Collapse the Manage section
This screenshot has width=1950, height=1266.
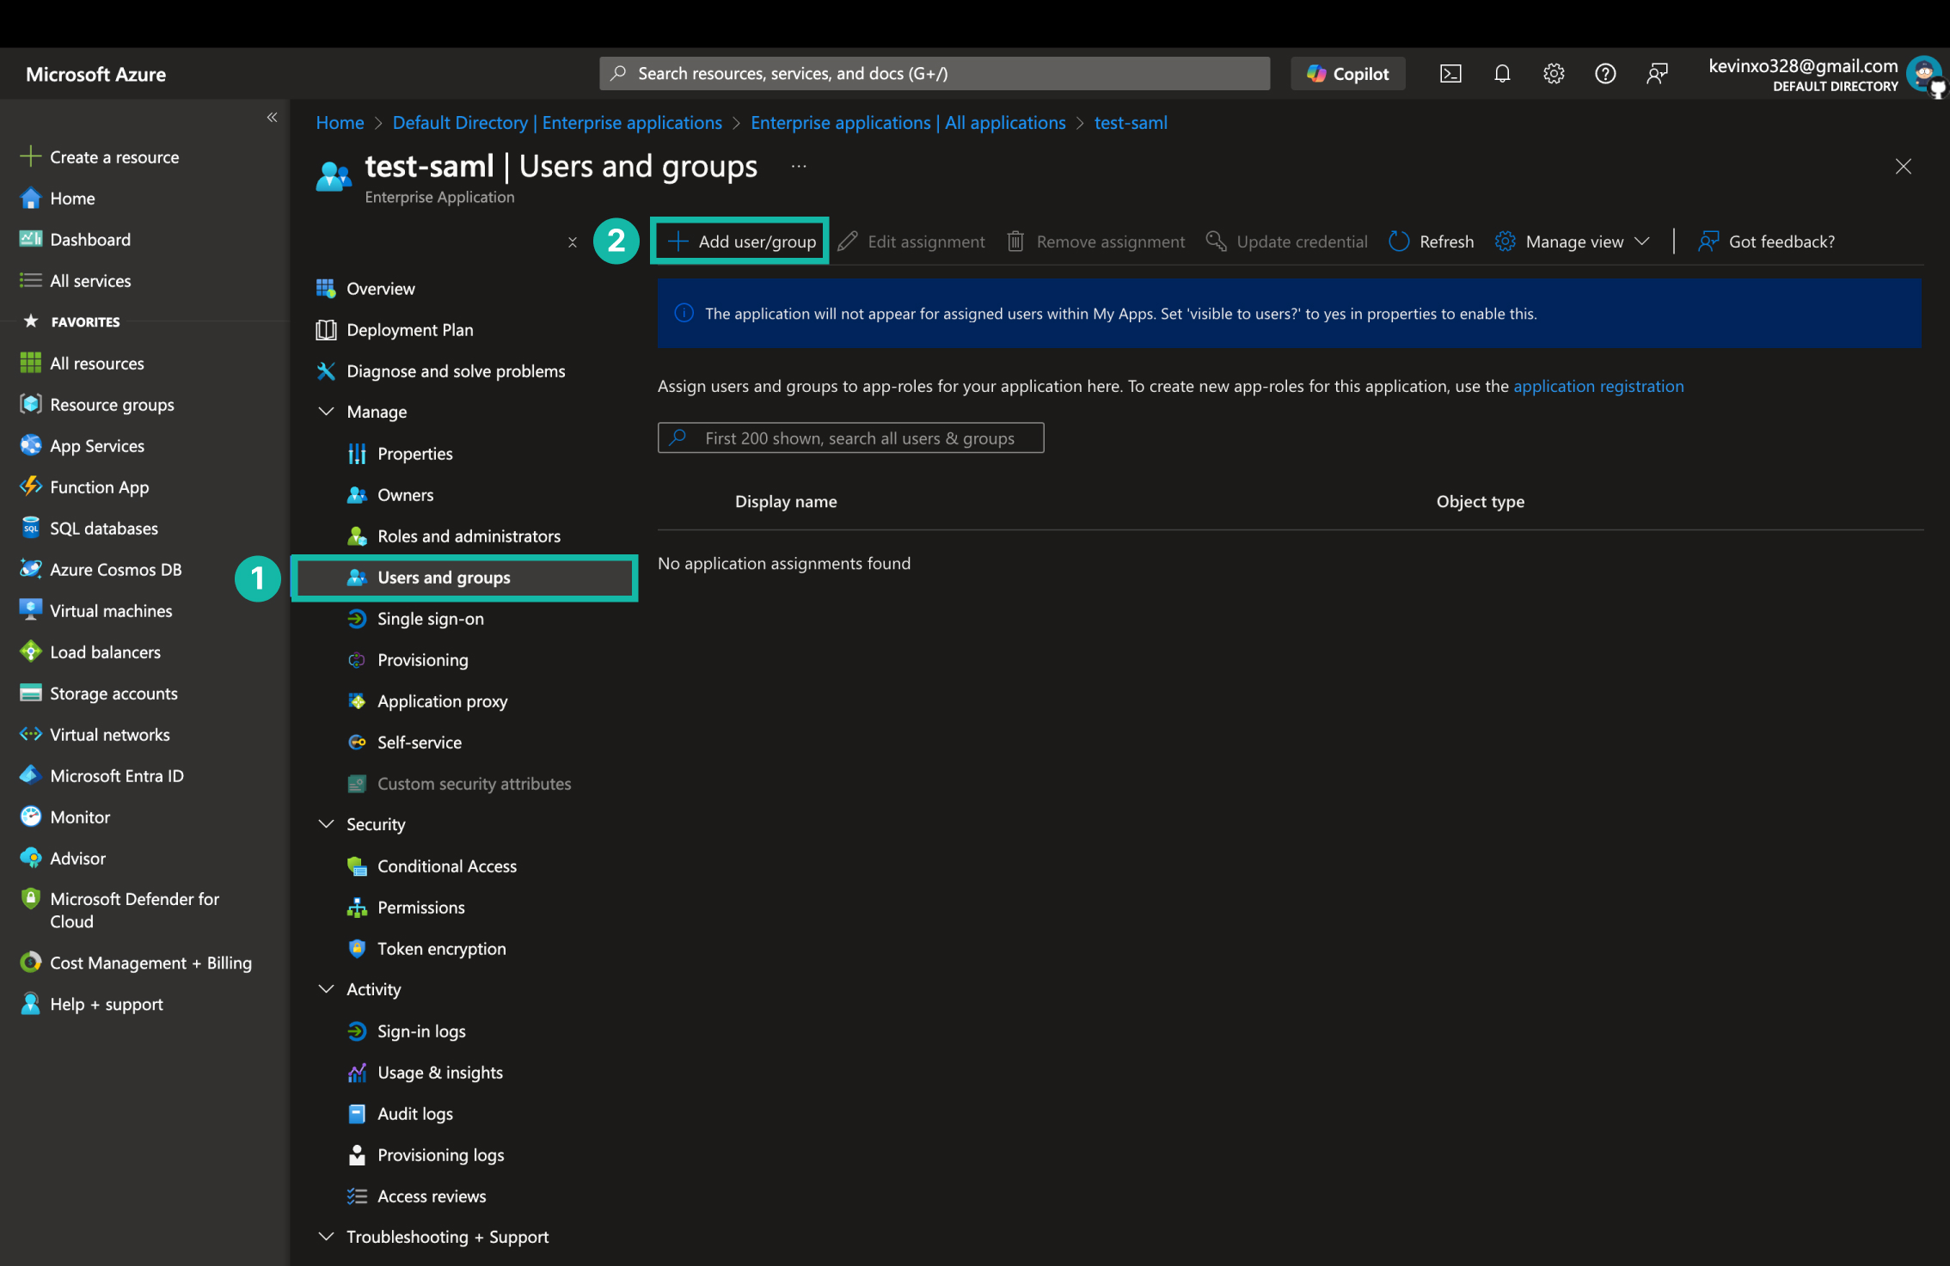327,412
